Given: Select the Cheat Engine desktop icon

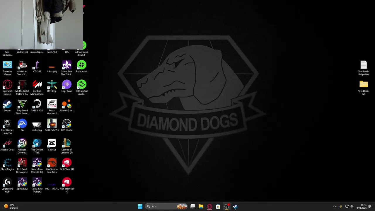Looking at the screenshot, I should (x=7, y=164).
